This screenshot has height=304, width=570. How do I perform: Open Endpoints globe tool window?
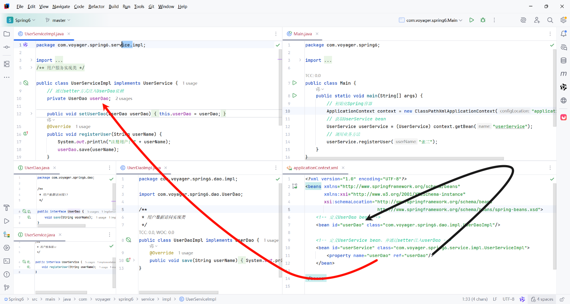tap(563, 100)
